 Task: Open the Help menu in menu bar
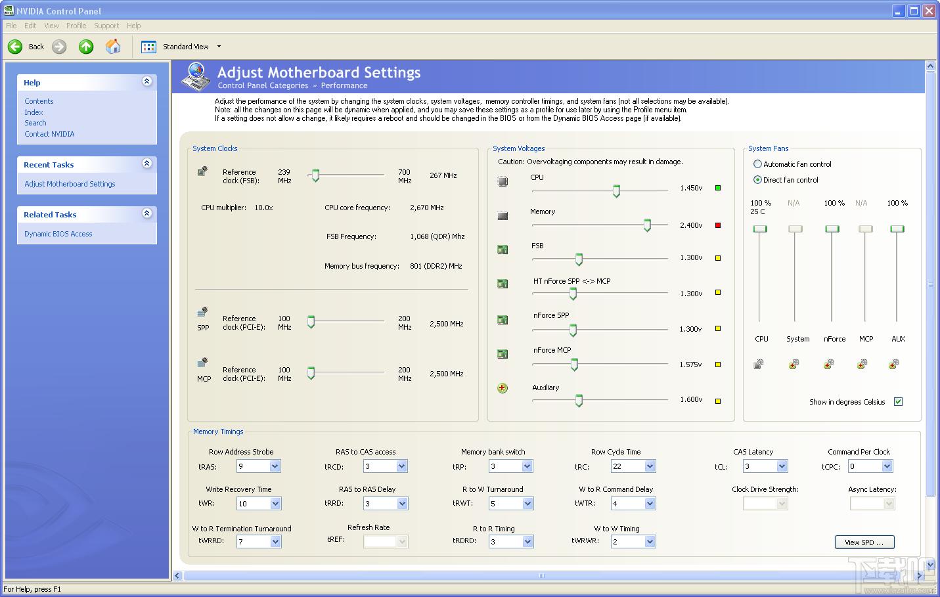(133, 26)
